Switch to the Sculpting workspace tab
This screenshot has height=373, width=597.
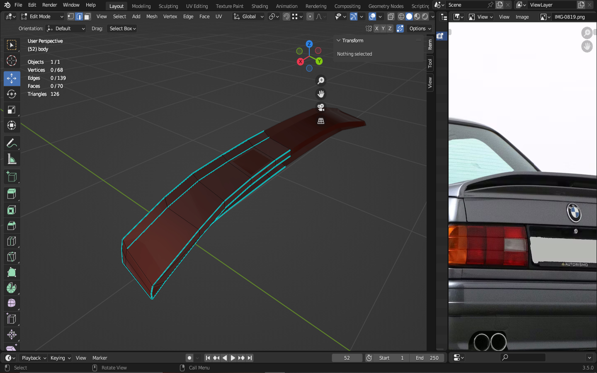[x=168, y=6]
